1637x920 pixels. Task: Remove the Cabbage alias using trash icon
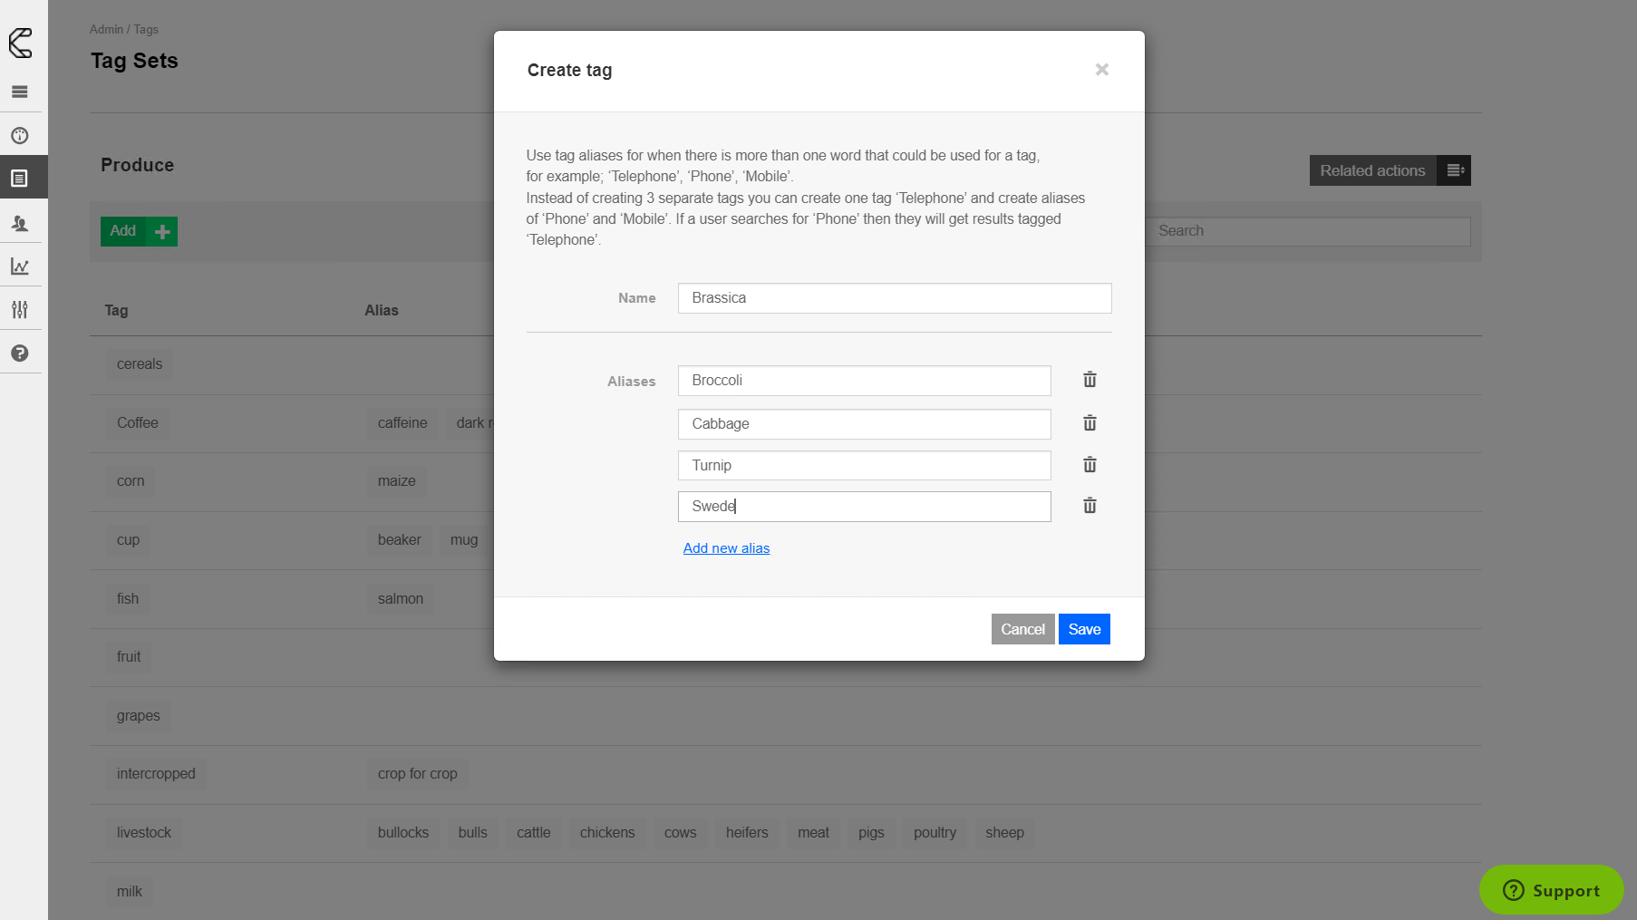click(1090, 423)
